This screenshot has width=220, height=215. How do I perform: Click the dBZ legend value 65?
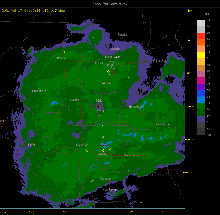point(208,33)
